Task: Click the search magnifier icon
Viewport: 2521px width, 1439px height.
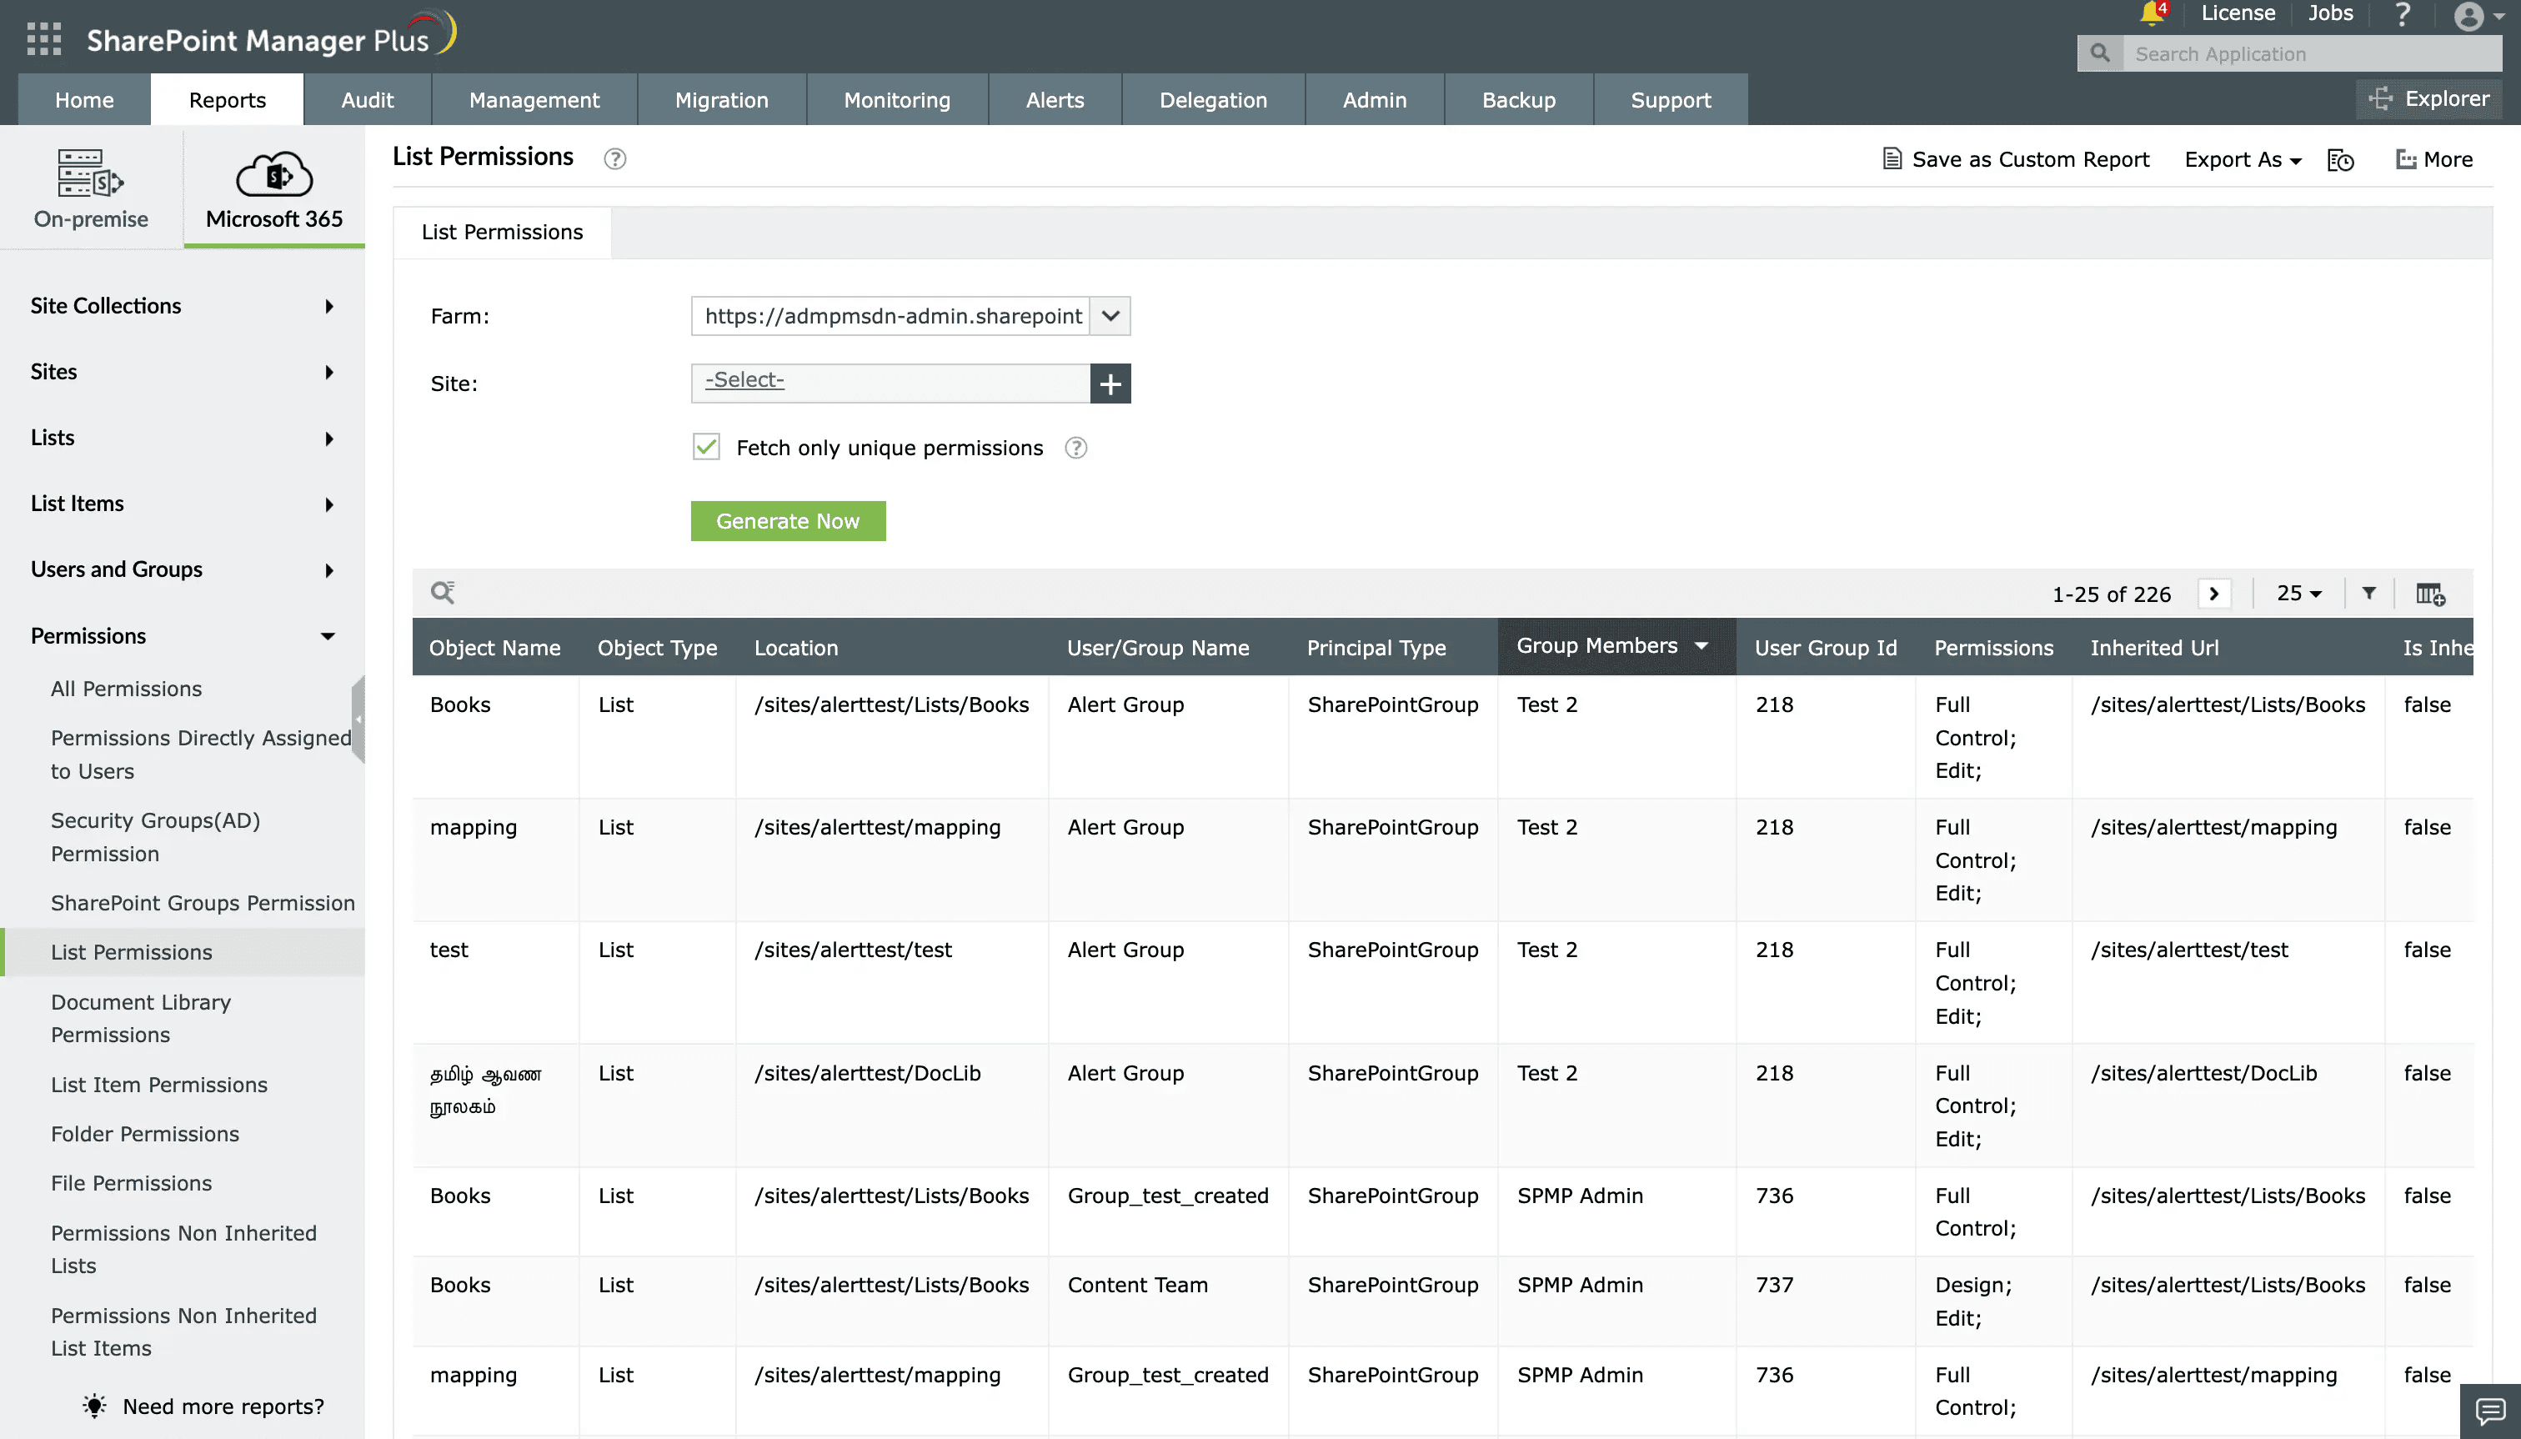Action: (x=2100, y=53)
